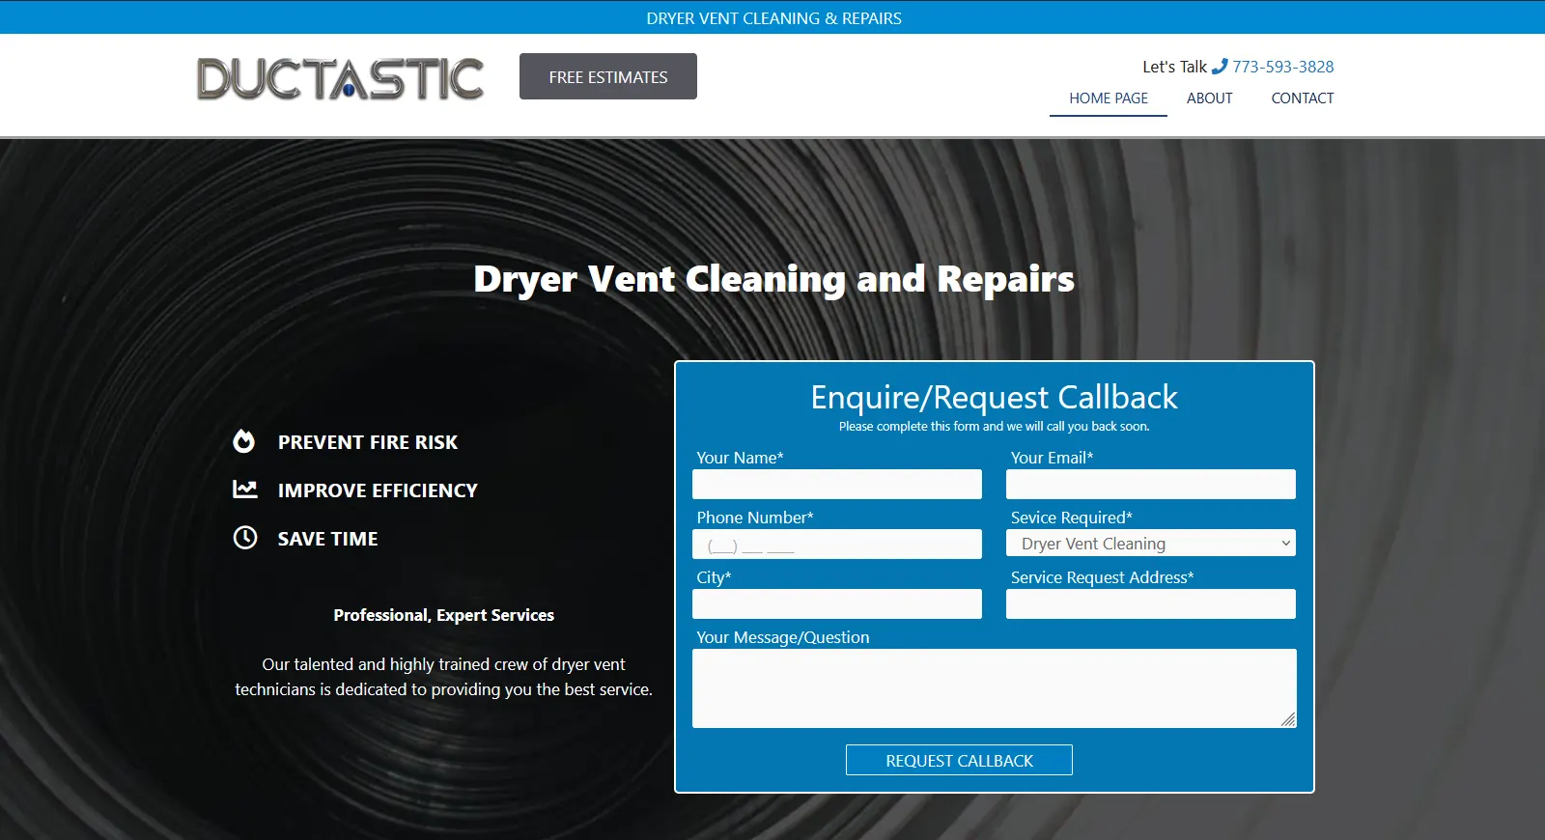Click the clock icon beside Save Time
This screenshot has width=1545, height=840.
click(245, 538)
